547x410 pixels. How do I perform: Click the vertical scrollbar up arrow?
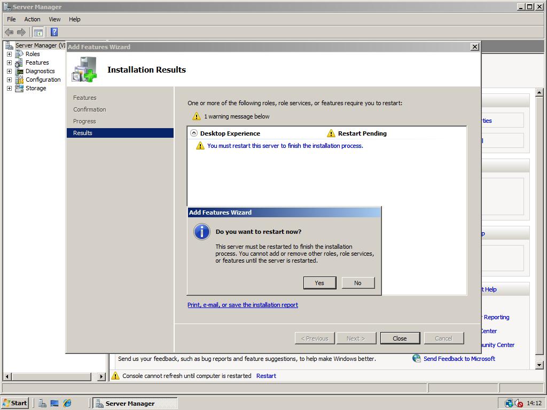[x=540, y=92]
